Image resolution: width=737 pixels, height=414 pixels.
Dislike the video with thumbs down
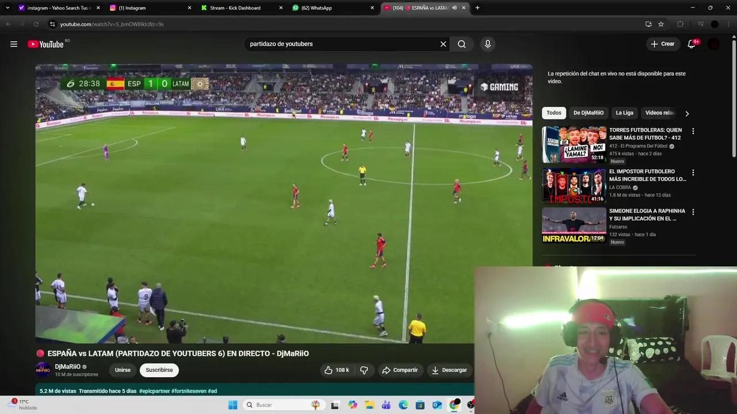click(364, 370)
